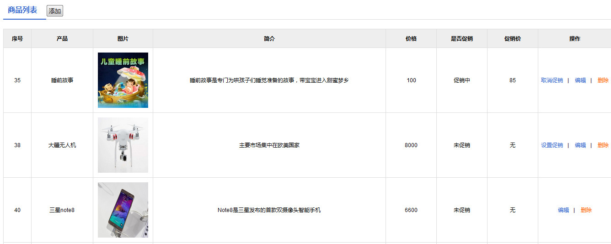Click the 主要市场集中在欧美国家 description
This screenshot has height=244, width=611.
pyautogui.click(x=269, y=145)
